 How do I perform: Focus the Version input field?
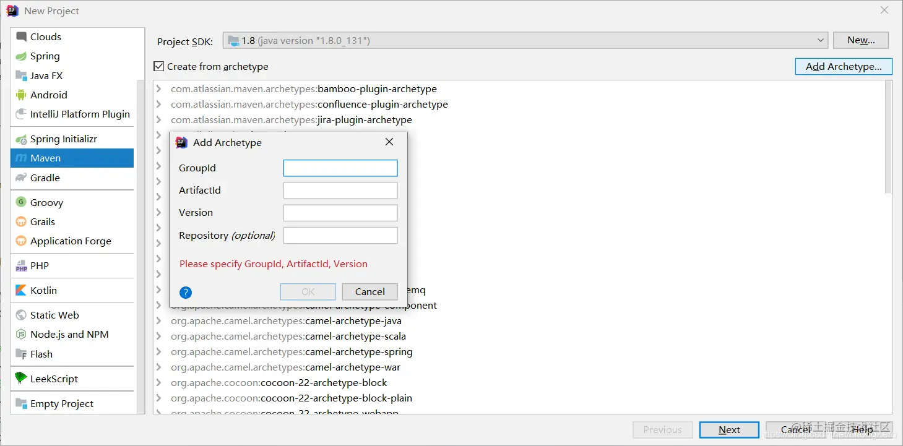pos(340,212)
